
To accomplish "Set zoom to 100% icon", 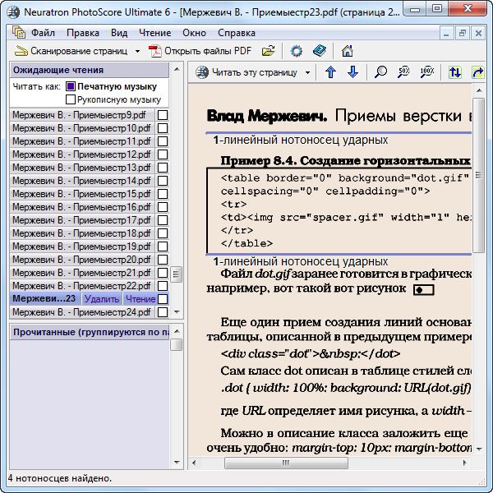I will [426, 72].
